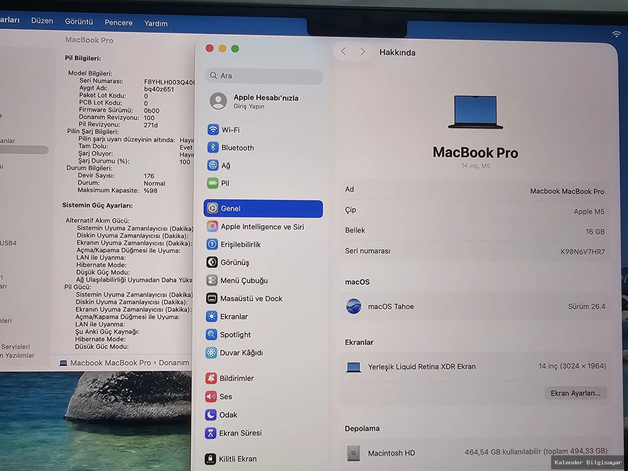Open Wi-Fi settings icon in sidebar
This screenshot has height=471, width=628.
213,130
